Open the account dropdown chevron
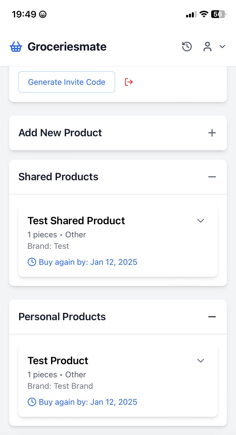Screen dimensions: 236x435 point(222,47)
